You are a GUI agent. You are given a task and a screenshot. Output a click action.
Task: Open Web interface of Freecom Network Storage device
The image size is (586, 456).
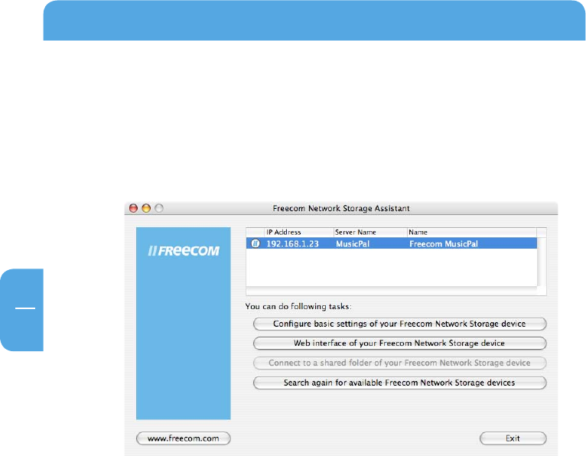click(x=399, y=343)
